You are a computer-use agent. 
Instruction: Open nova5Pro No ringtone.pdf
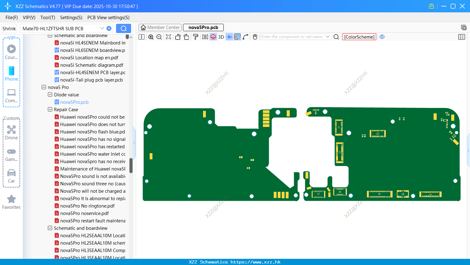pos(87,206)
